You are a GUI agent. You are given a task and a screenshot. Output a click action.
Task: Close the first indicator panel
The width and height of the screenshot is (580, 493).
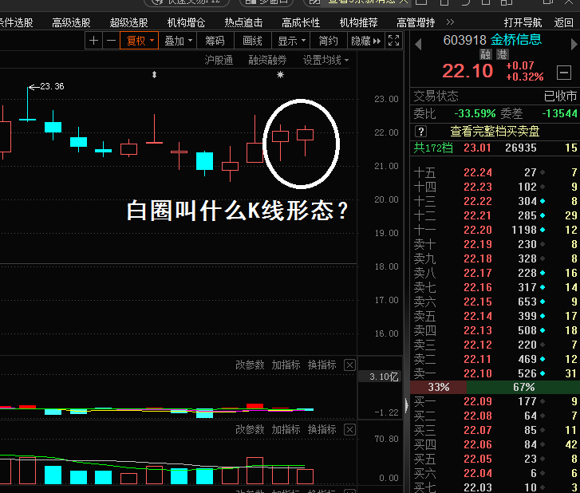pos(349,365)
